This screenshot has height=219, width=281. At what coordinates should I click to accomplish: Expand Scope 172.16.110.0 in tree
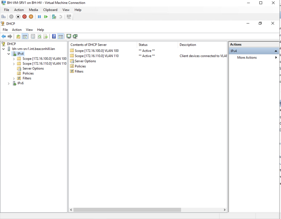click(14, 64)
